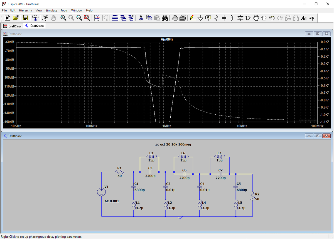The image size is (334, 239).
Task: Open the Simulate menu
Action: click(x=51, y=10)
